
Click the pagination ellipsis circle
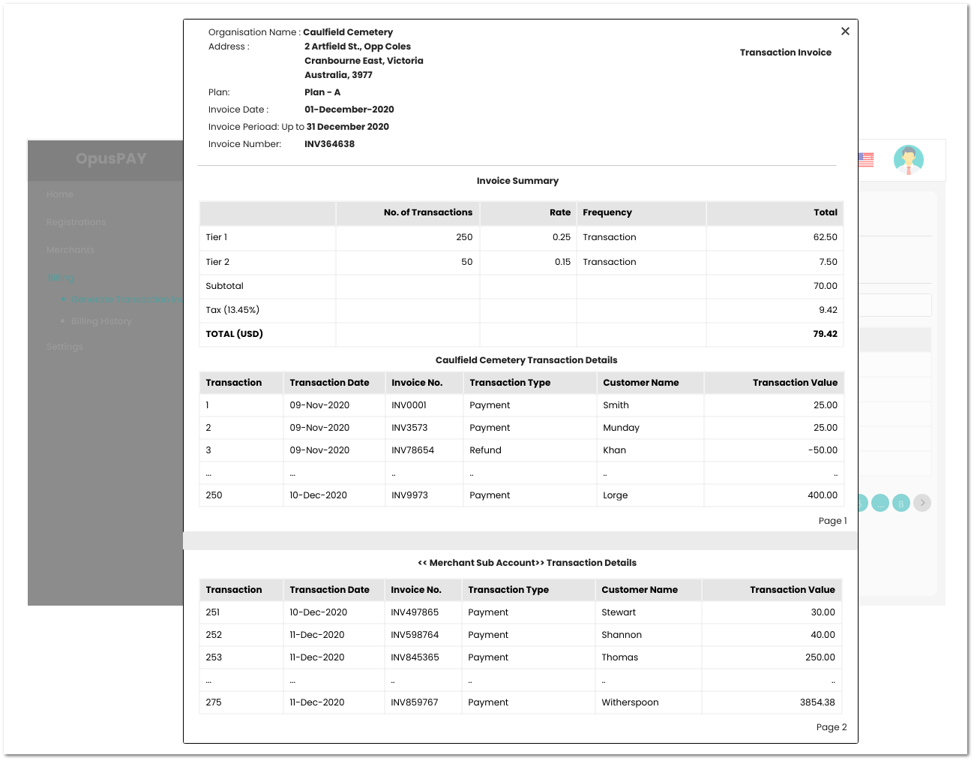(880, 503)
